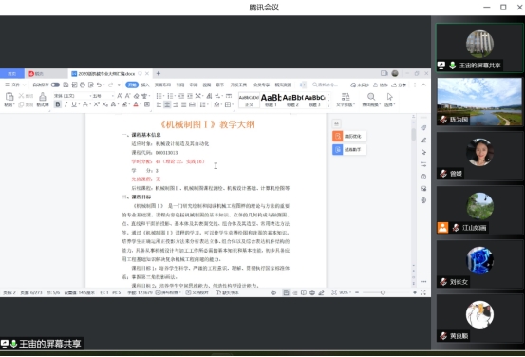The height and width of the screenshot is (357, 525).
Task: Click the Clear formatting eraser icon
Action: (136, 96)
